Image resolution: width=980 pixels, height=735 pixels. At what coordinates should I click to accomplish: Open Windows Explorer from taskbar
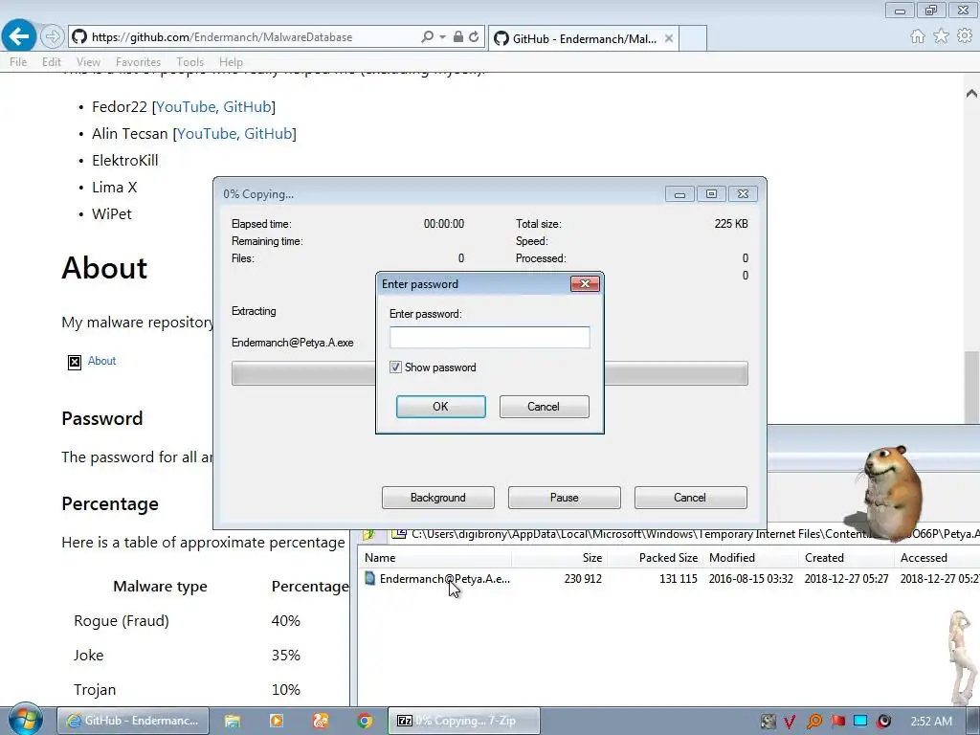tap(233, 721)
